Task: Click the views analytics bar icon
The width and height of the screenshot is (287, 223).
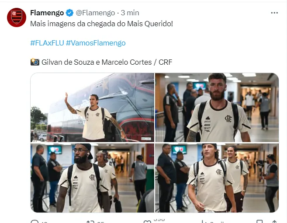Action: tap(204, 222)
